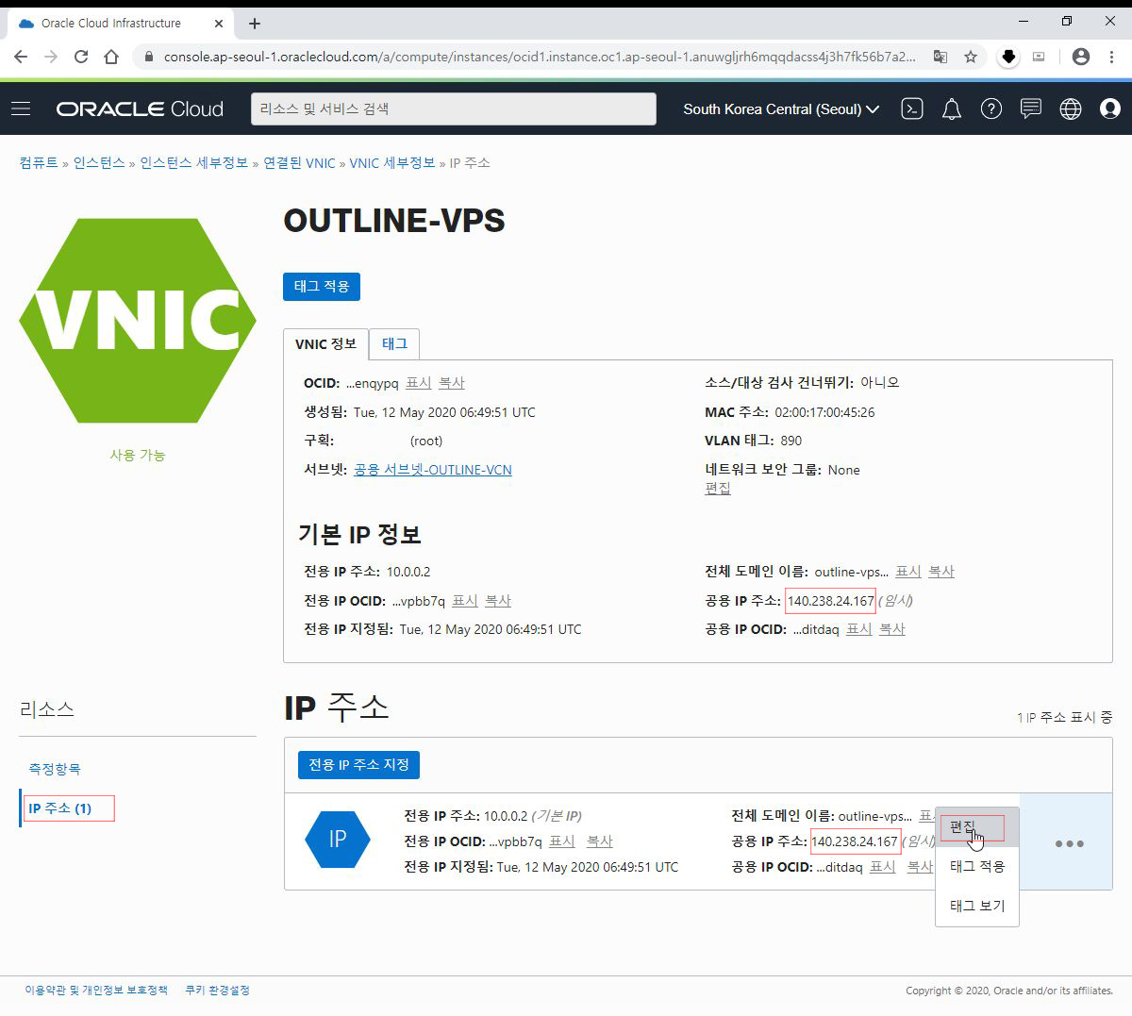Select 태그 보기 in the context menu
Image resolution: width=1132 pixels, height=1016 pixels.
(x=977, y=906)
